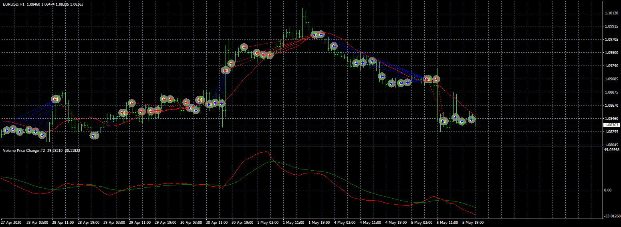Click the 1 May 03:00 time label
The image size is (621, 227).
pos(268,222)
